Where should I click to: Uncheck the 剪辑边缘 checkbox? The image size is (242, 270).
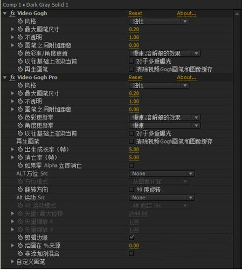[x=132, y=238]
